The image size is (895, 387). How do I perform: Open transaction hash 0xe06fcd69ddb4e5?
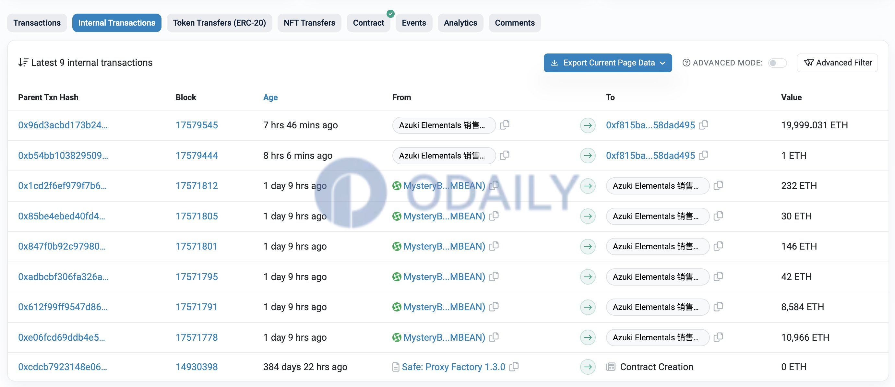pos(62,337)
